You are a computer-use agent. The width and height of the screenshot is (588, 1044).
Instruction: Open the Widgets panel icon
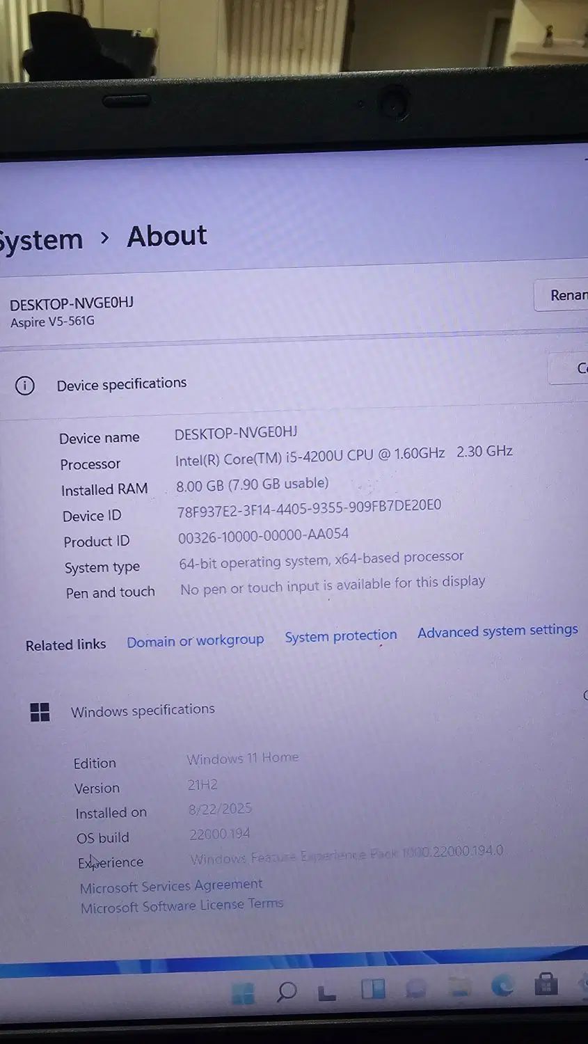click(372, 989)
